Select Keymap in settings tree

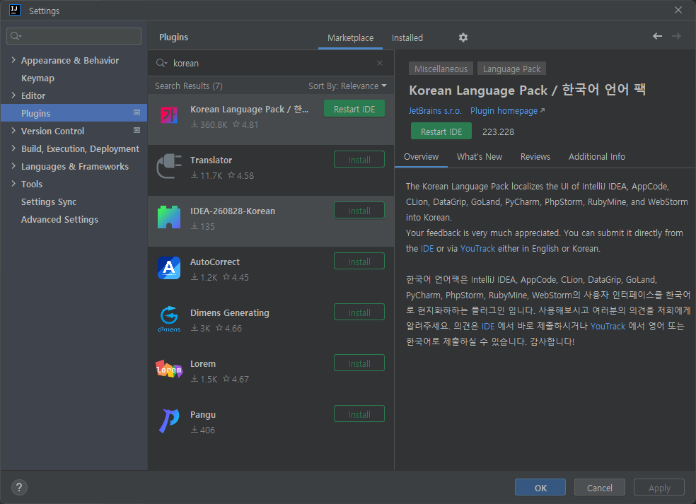74,78
